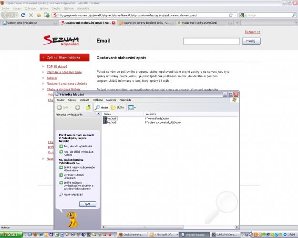Click forward arrow in Explorer toolbar
298x238 pixels.
(x=77, y=108)
